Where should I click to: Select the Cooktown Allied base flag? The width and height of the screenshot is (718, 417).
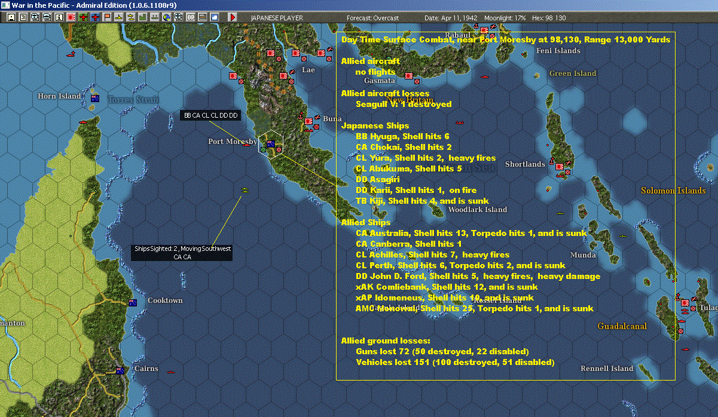pyautogui.click(x=133, y=302)
